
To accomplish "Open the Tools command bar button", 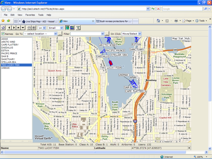I will [x=201, y=21].
